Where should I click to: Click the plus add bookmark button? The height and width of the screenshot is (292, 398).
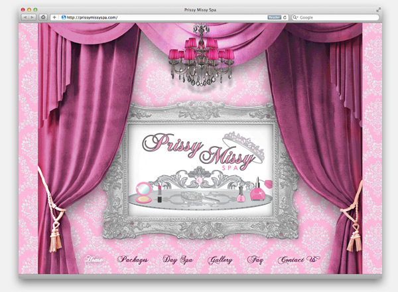54,17
